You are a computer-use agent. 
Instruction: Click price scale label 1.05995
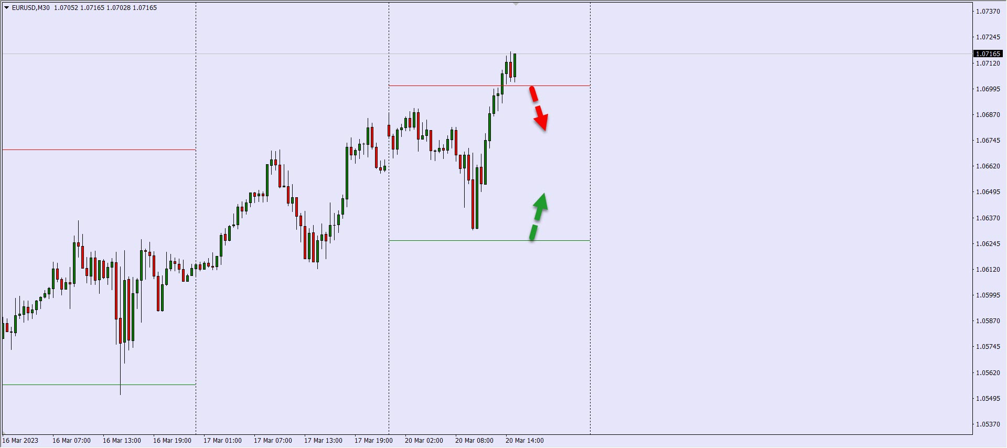988,295
